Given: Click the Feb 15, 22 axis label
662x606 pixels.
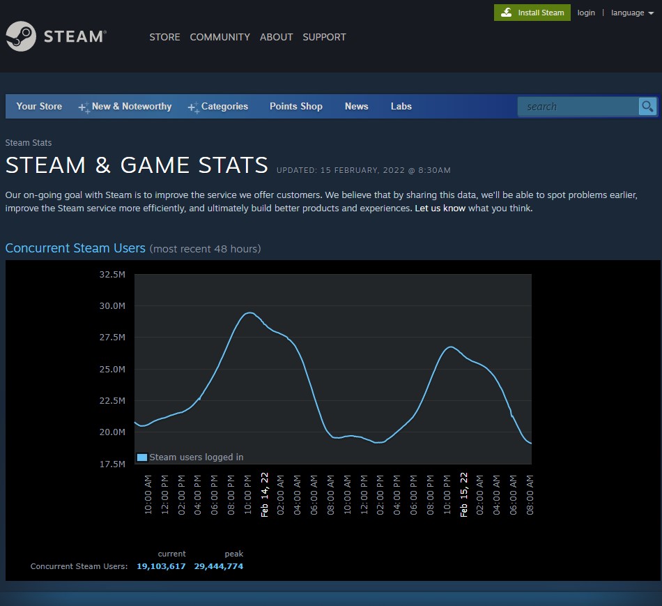Looking at the screenshot, I should pyautogui.click(x=463, y=495).
